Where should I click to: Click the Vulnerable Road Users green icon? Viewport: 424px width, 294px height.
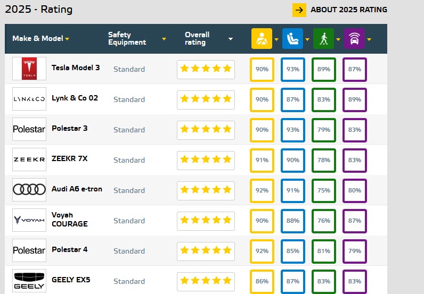tap(323, 39)
